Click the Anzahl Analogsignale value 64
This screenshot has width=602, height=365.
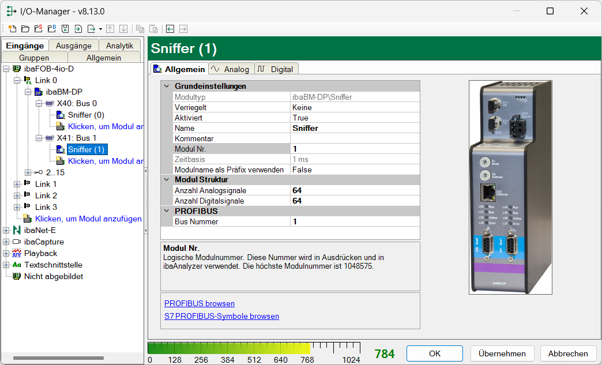[355, 190]
